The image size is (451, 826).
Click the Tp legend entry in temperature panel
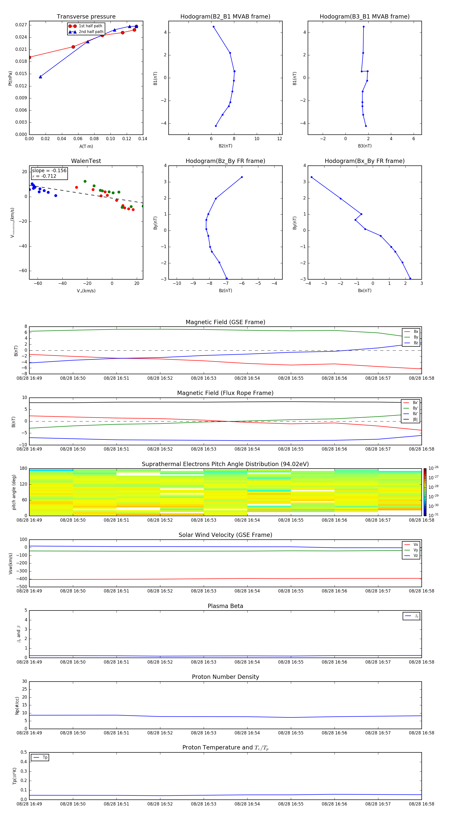(40, 757)
